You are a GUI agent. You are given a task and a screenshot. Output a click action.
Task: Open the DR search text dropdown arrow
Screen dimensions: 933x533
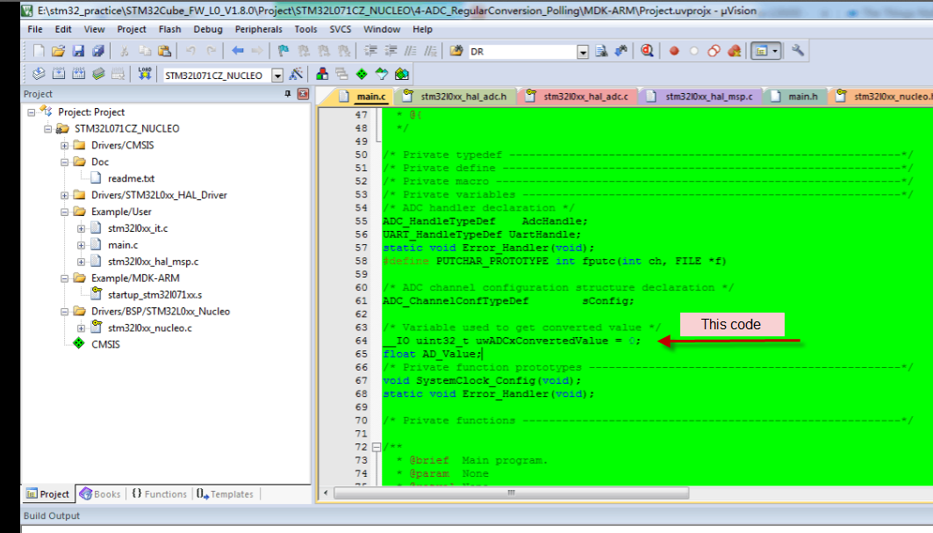[x=583, y=52]
